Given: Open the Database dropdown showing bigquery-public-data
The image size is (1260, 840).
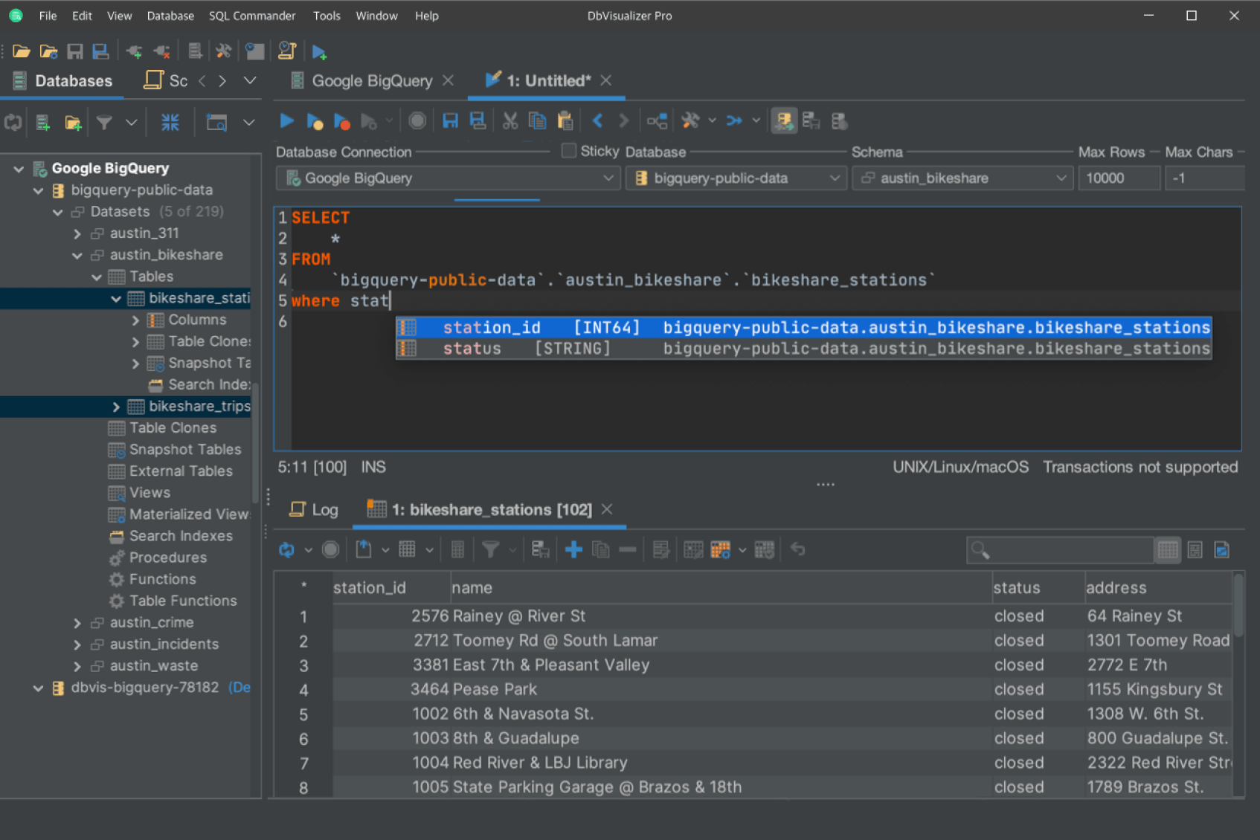Looking at the screenshot, I should pos(736,178).
